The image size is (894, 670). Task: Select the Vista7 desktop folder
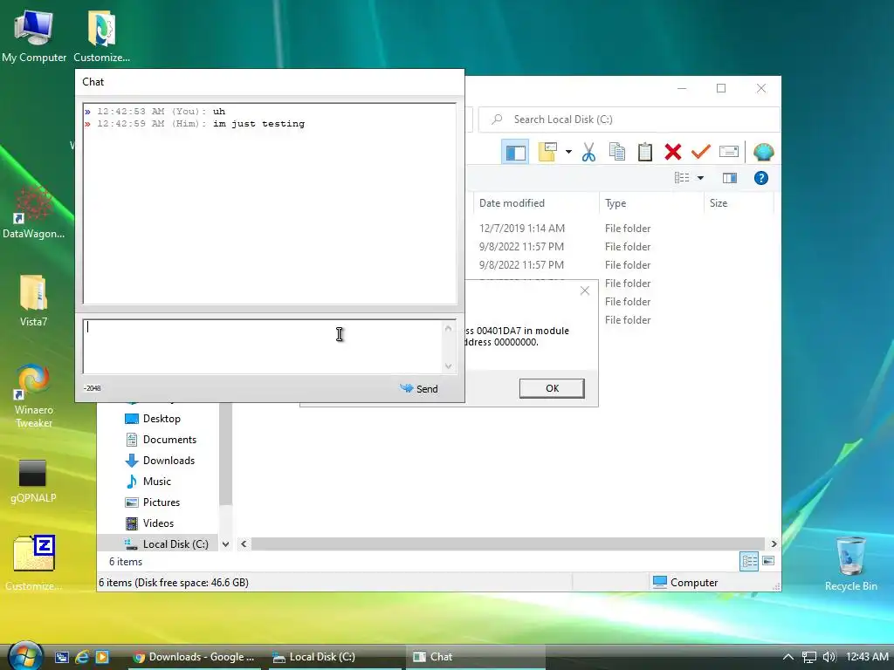33,300
